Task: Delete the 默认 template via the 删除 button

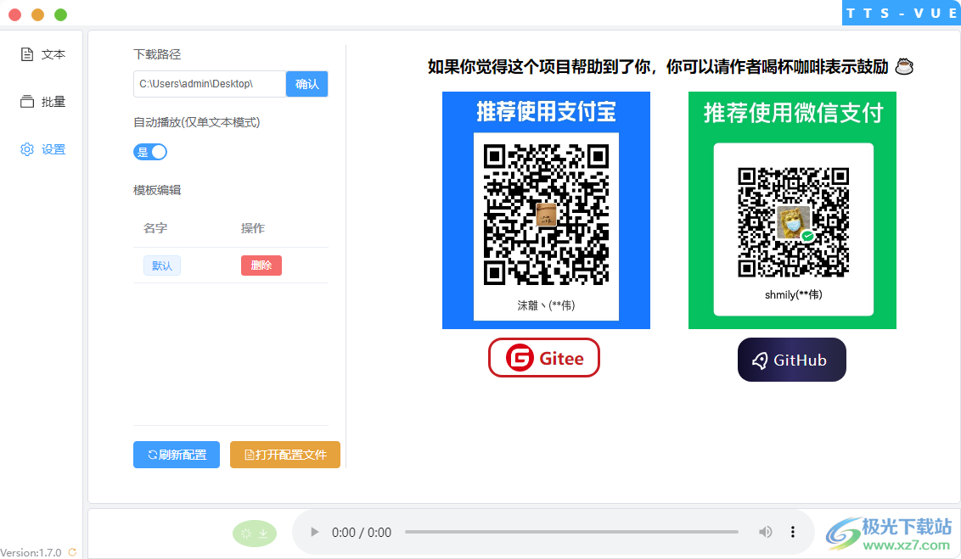Action: 261,265
